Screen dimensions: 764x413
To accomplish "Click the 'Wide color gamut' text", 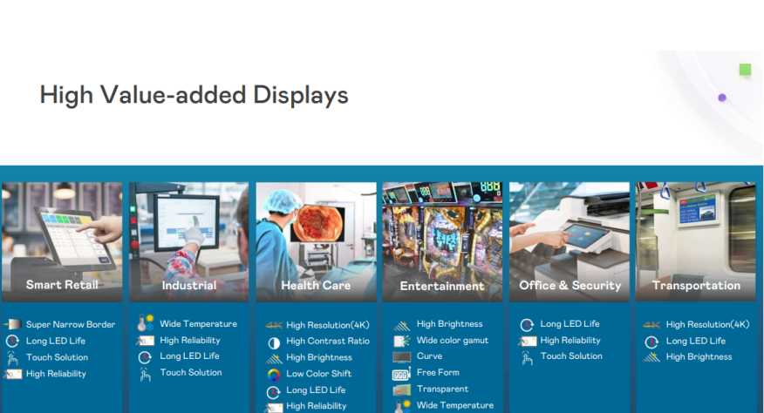I will (x=452, y=341).
